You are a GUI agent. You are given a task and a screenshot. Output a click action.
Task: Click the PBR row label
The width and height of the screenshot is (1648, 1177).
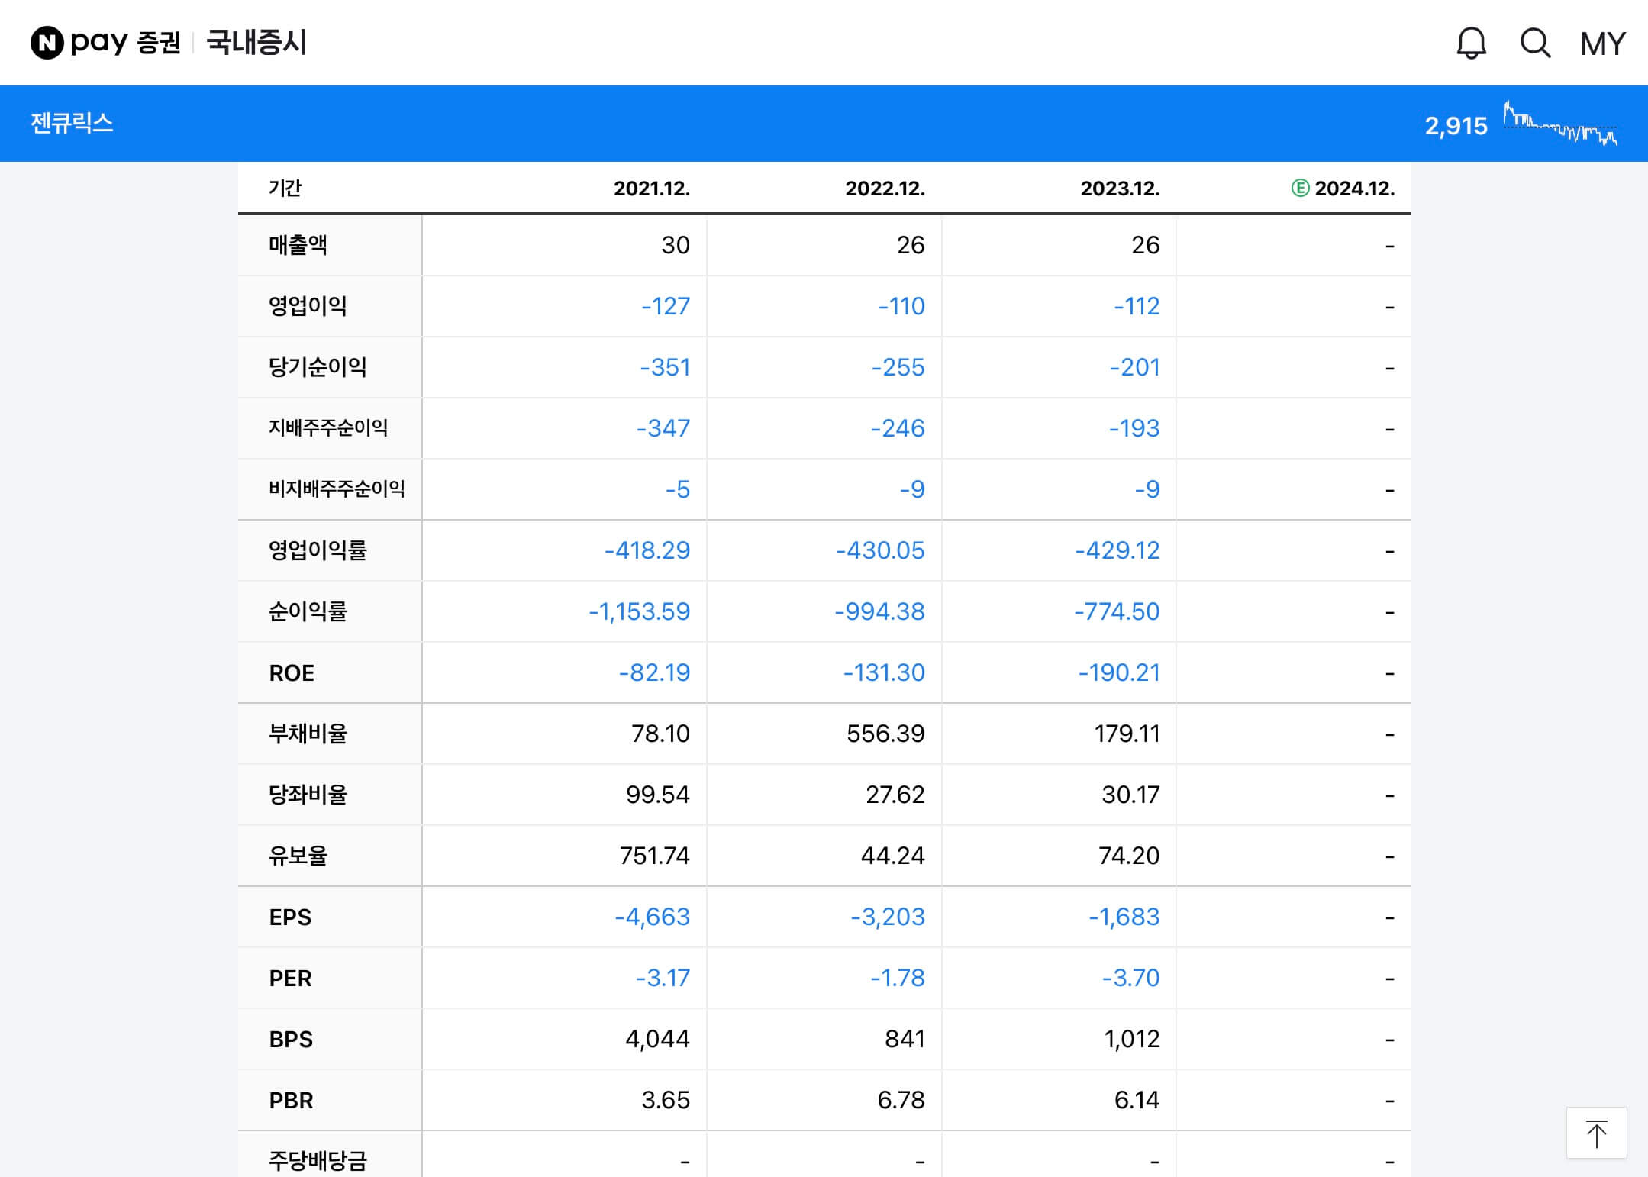coord(291,1100)
